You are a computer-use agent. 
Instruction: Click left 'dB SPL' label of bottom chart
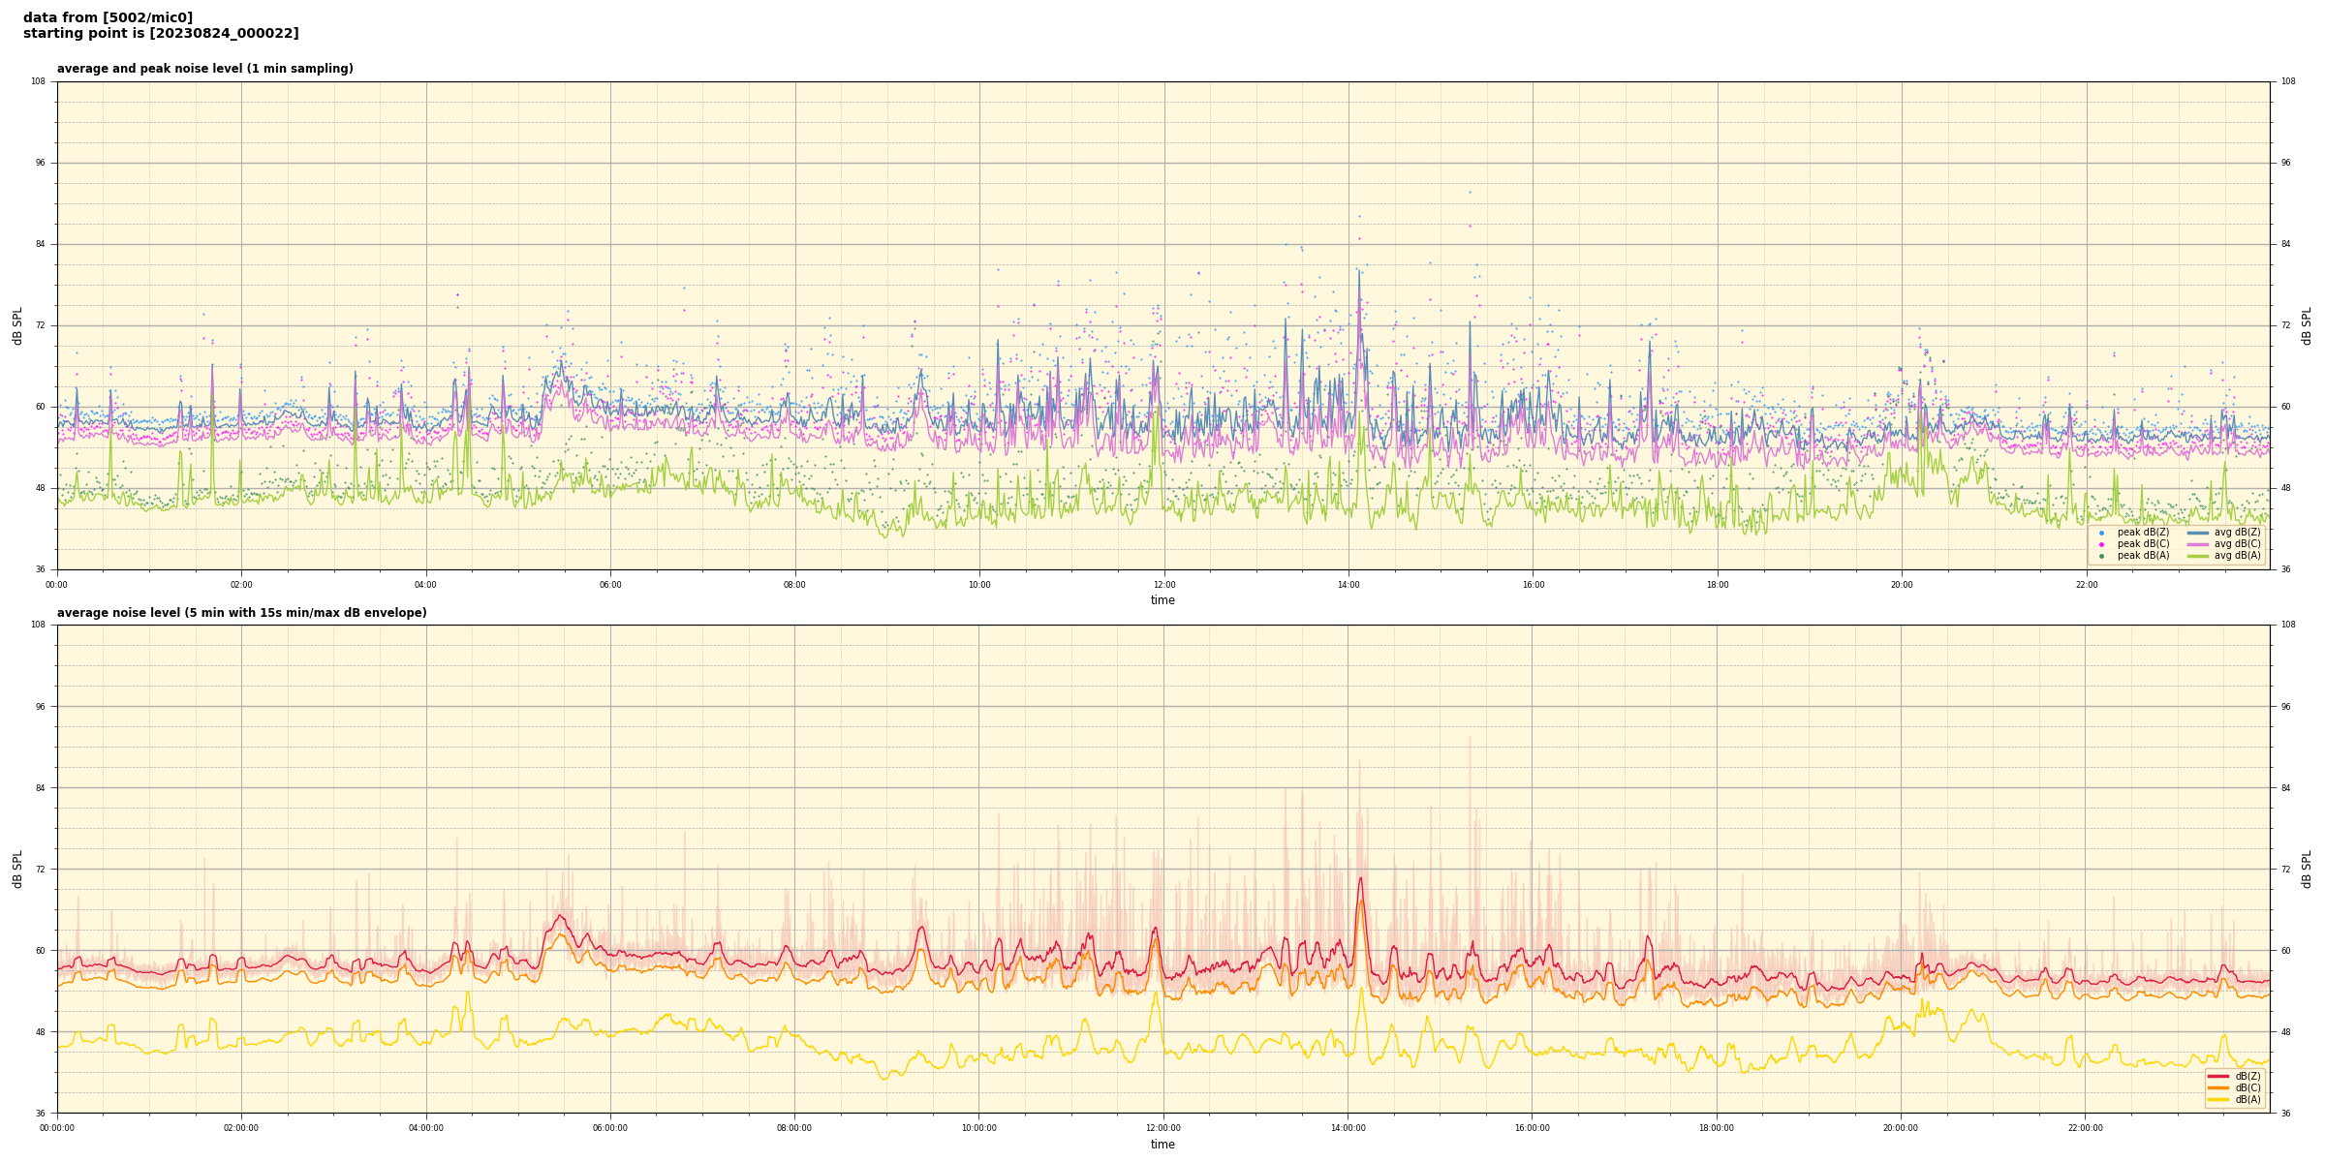(x=17, y=869)
